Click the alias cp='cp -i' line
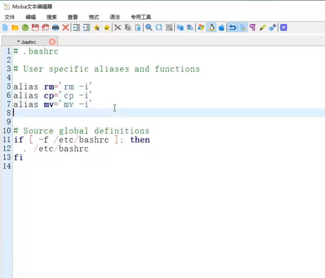The width and height of the screenshot is (325, 278). tap(53, 96)
